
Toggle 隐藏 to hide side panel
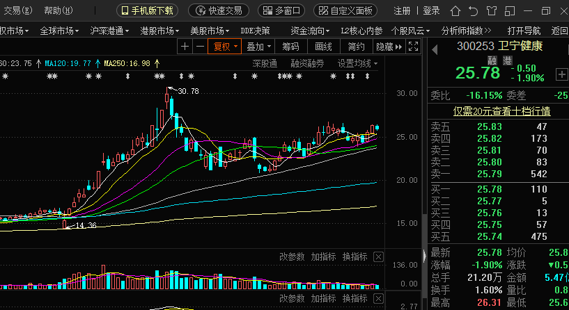pyautogui.click(x=389, y=47)
